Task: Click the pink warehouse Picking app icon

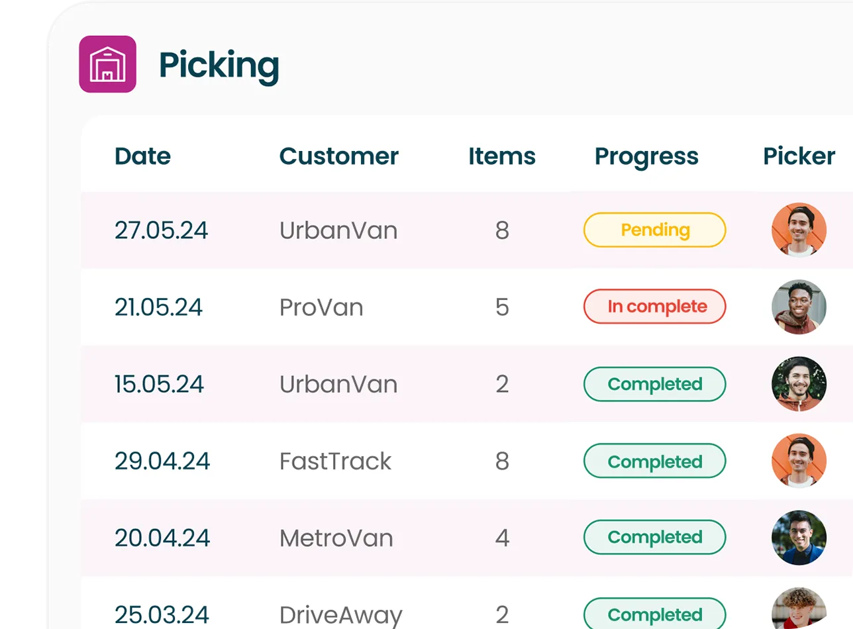Action: (107, 64)
